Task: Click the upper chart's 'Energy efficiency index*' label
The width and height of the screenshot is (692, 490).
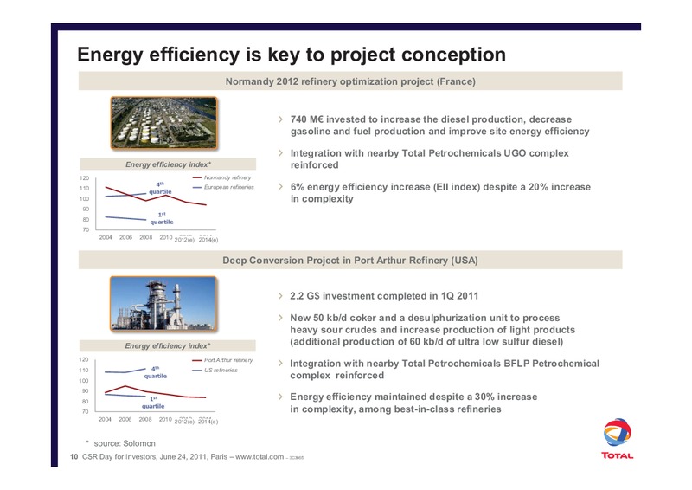Action: click(168, 164)
